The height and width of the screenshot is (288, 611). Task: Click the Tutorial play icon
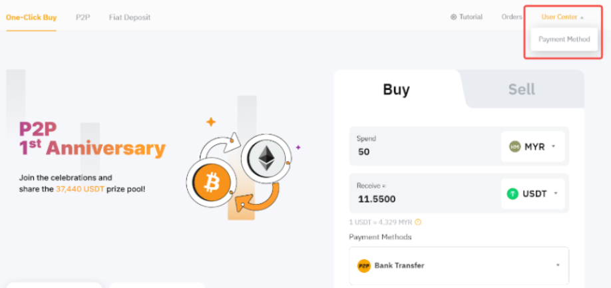(453, 17)
